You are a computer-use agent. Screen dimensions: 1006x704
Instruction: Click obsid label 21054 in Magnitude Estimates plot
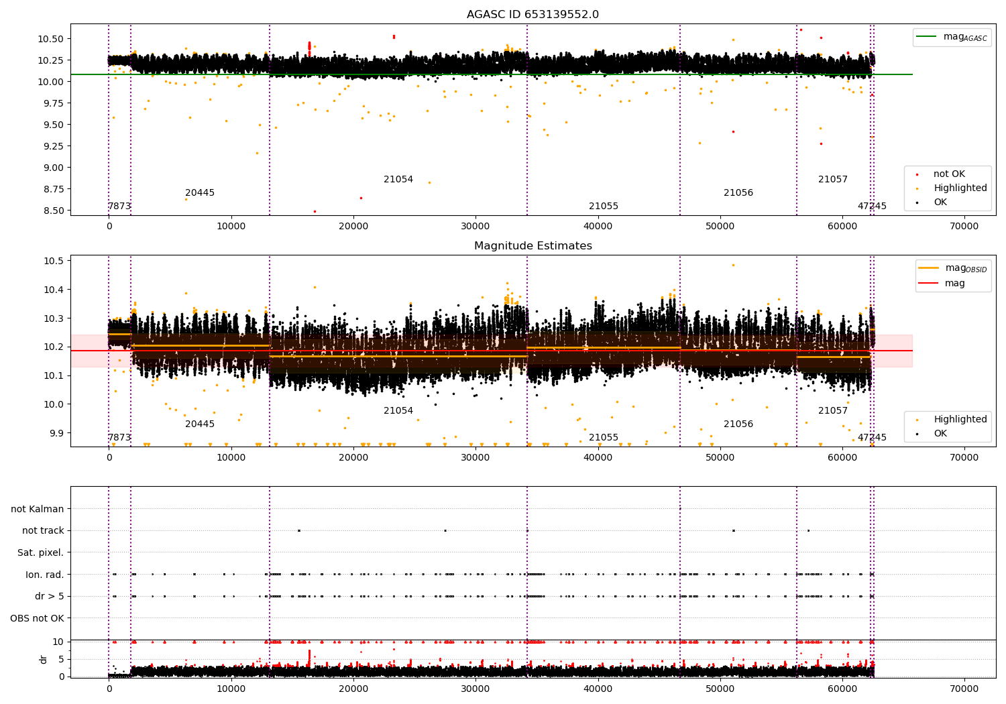[398, 411]
